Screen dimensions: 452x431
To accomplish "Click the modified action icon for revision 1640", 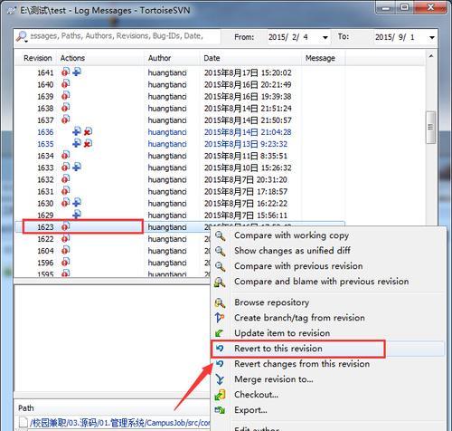I will pyautogui.click(x=65, y=84).
